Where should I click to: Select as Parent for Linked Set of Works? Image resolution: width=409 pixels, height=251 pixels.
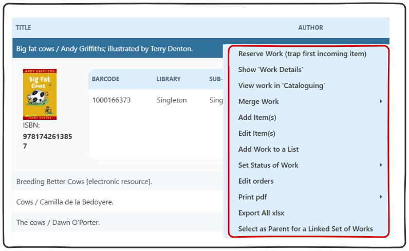pyautogui.click(x=305, y=229)
